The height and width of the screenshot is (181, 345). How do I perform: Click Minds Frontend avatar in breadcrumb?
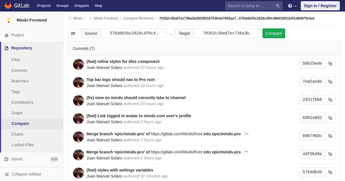click(x=90, y=18)
